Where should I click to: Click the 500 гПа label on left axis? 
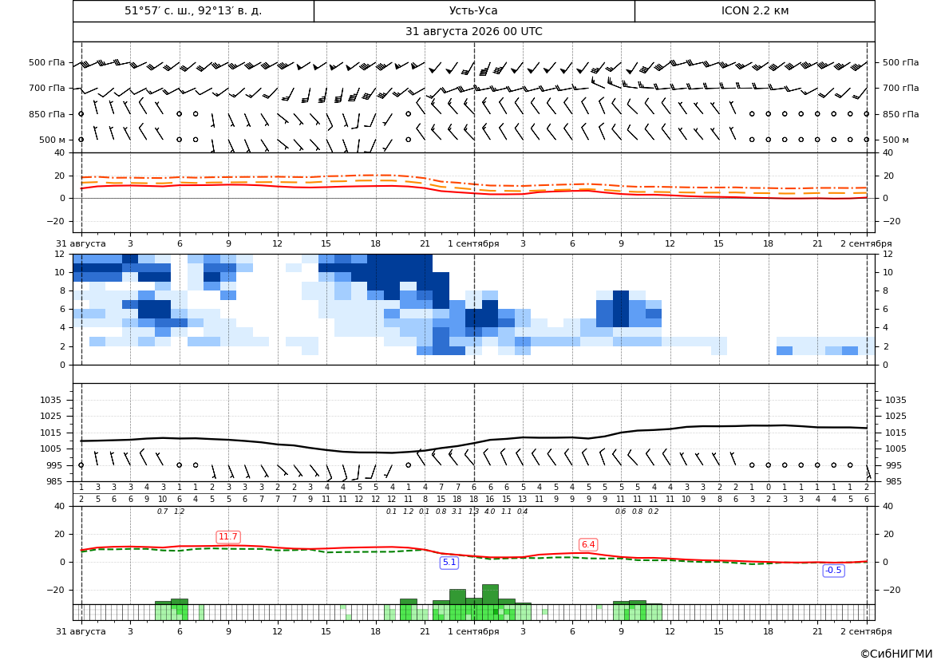pos(47,62)
